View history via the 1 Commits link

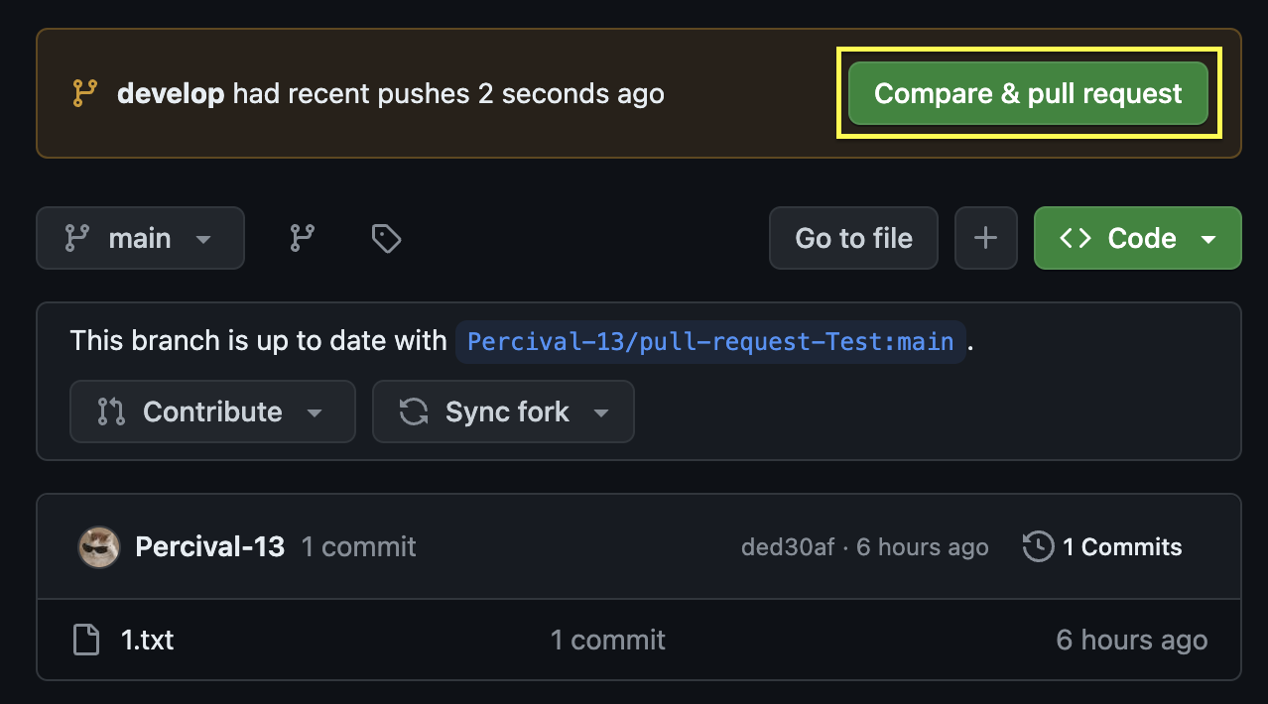pyautogui.click(x=1121, y=547)
